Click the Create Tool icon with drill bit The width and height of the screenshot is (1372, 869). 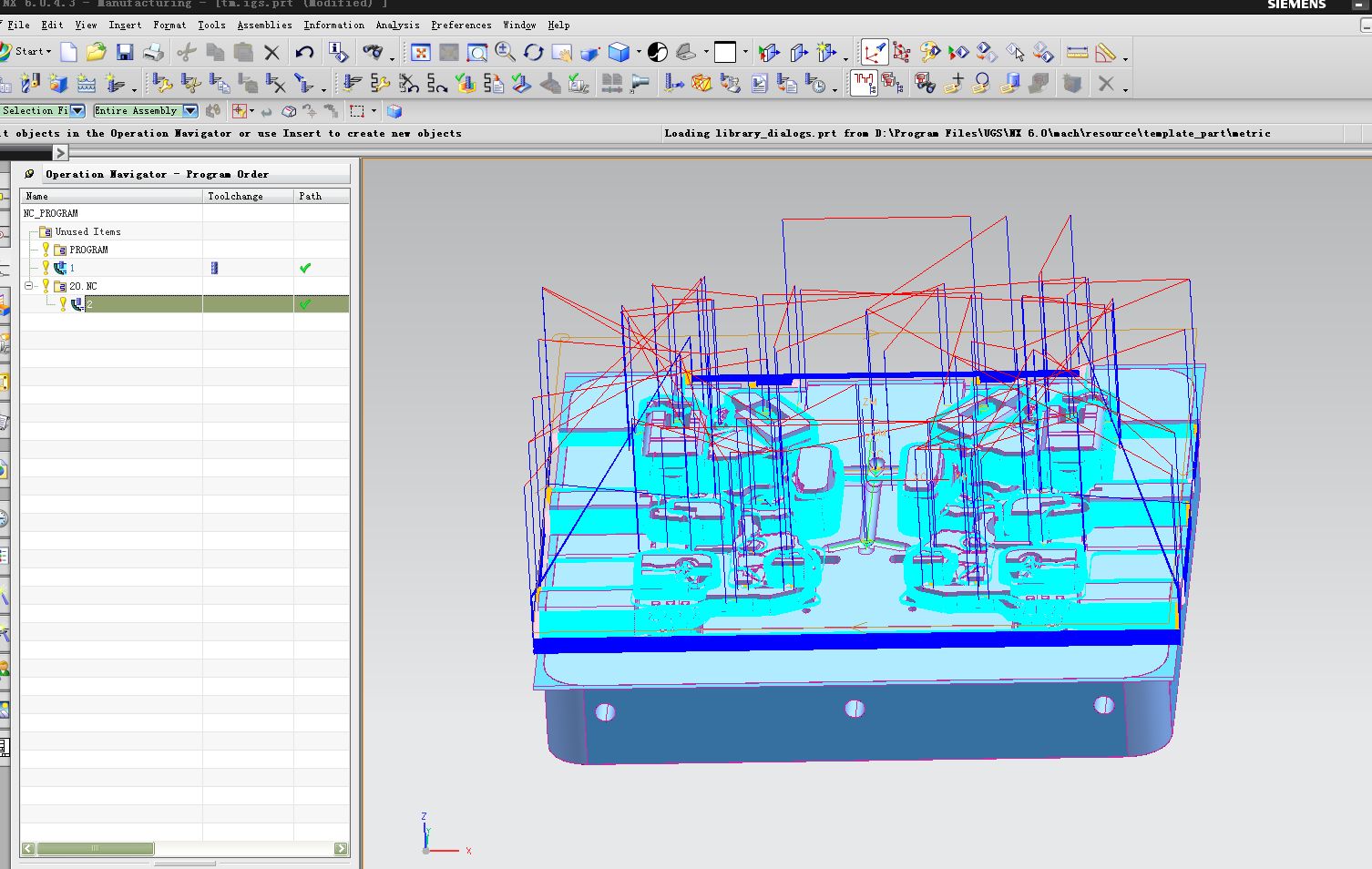(30, 84)
